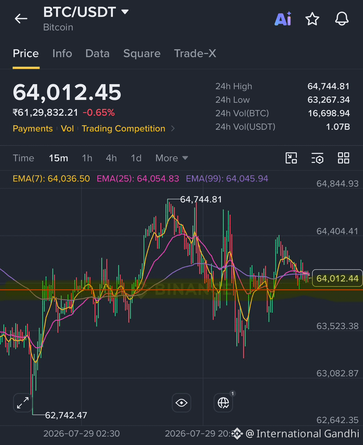The height and width of the screenshot is (445, 363).
Task: Tap the -0.65% change value
Action: coord(99,113)
